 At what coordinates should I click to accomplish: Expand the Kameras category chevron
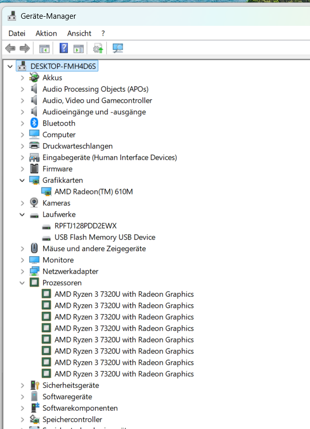tap(22, 203)
